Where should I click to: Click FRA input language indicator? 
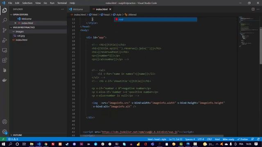(241, 144)
